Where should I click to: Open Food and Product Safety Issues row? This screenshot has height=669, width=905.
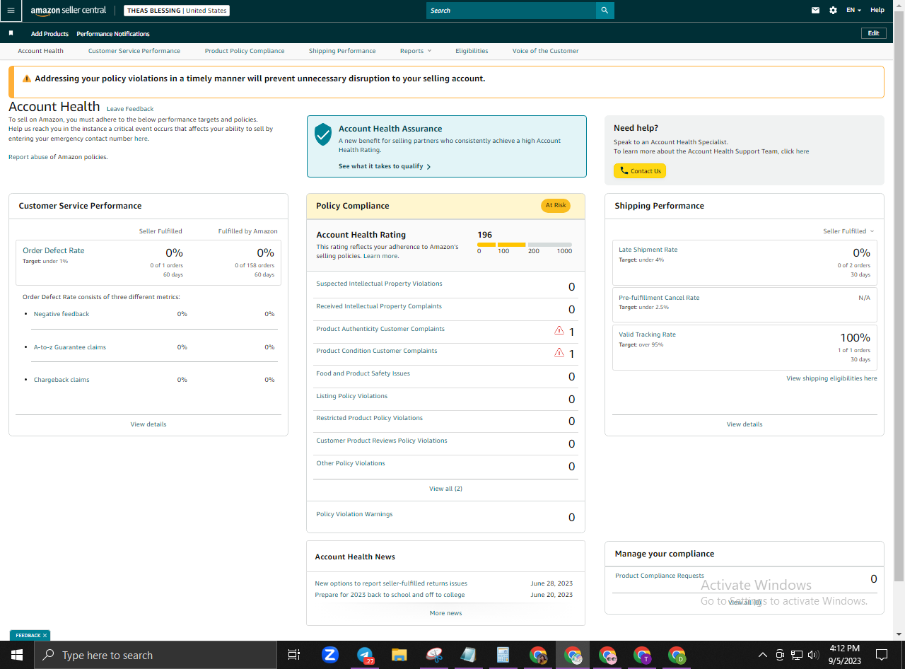[x=445, y=375]
